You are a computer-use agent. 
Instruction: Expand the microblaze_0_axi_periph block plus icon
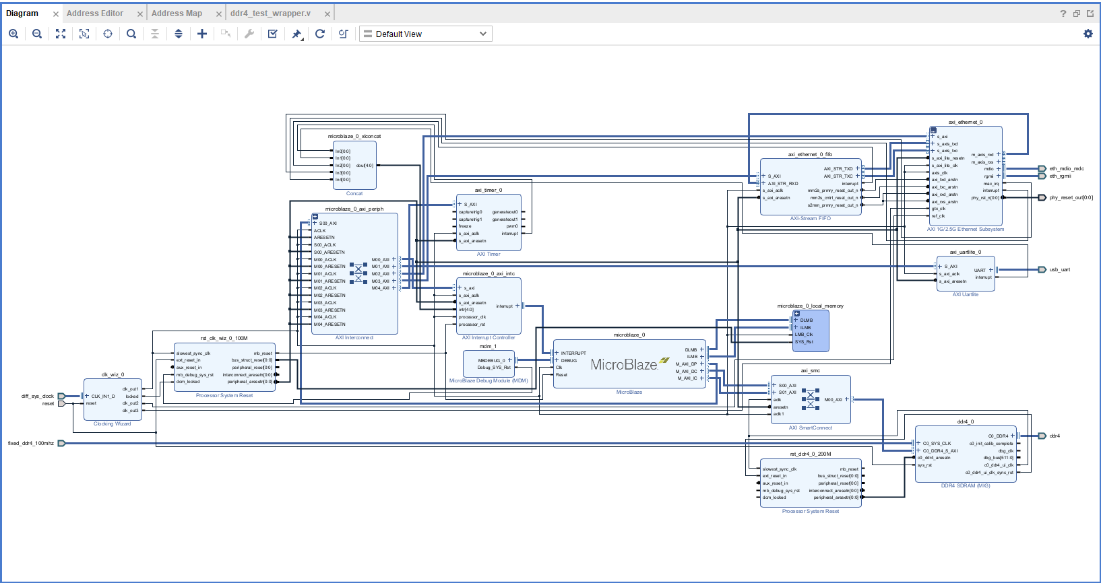coord(315,217)
